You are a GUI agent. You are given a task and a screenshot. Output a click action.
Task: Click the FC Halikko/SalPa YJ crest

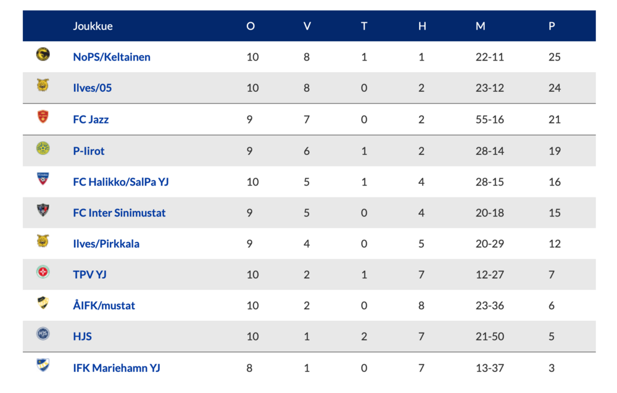43,178
